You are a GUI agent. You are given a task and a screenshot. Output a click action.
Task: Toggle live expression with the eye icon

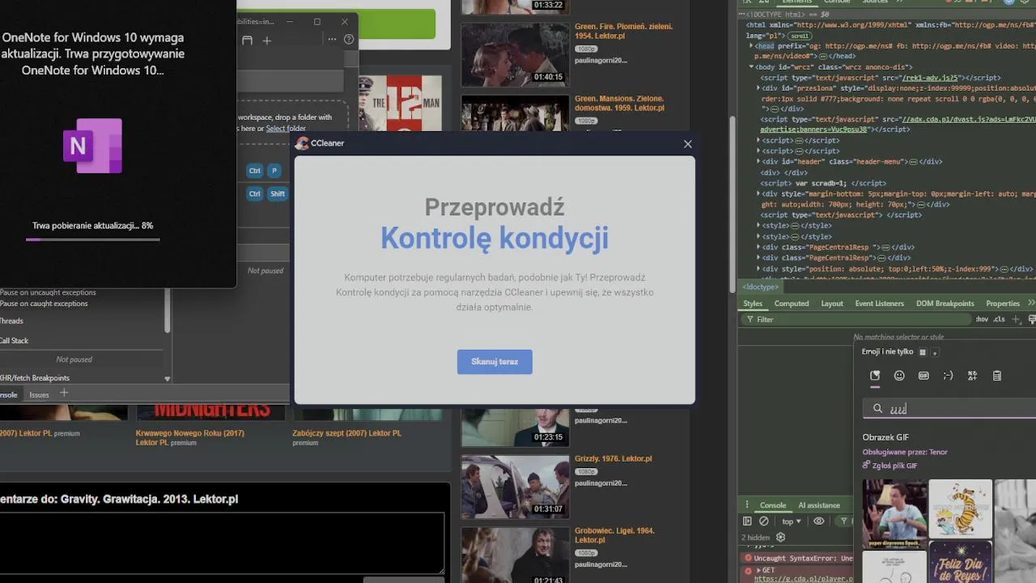pyautogui.click(x=819, y=521)
